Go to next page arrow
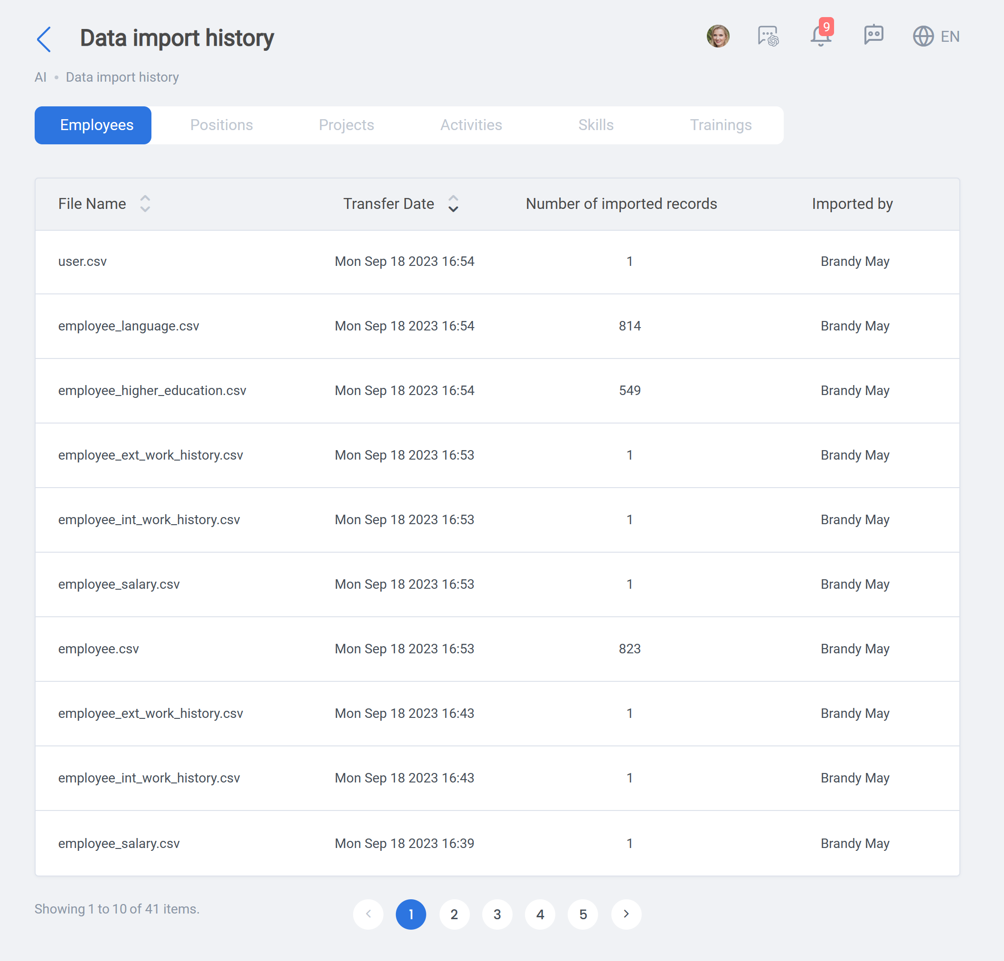Screen dimensions: 1004x961 626,914
